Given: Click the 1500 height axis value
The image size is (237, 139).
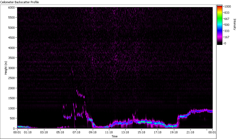Looking at the screenshot, I should (x=11, y=98).
